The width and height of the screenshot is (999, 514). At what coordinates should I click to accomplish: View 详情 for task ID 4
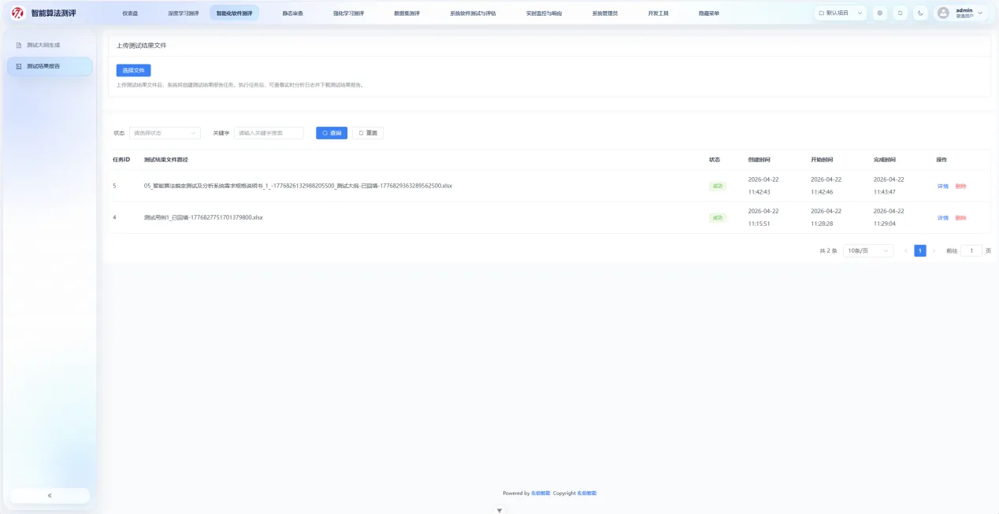(x=942, y=217)
